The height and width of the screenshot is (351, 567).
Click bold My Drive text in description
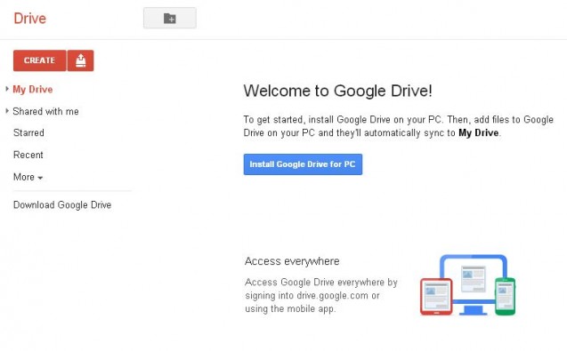478,133
